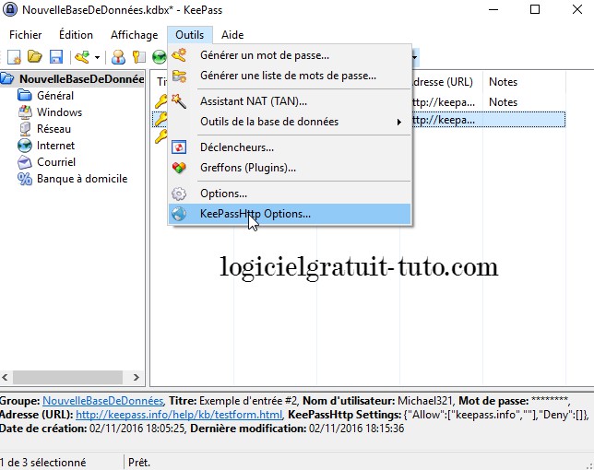
Task: Click the Notes cell of first entry
Action: (503, 102)
